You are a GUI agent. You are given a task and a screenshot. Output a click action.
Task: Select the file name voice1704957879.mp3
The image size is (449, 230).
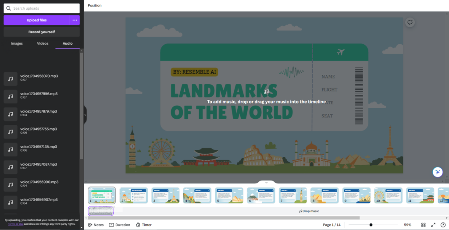(x=39, y=111)
